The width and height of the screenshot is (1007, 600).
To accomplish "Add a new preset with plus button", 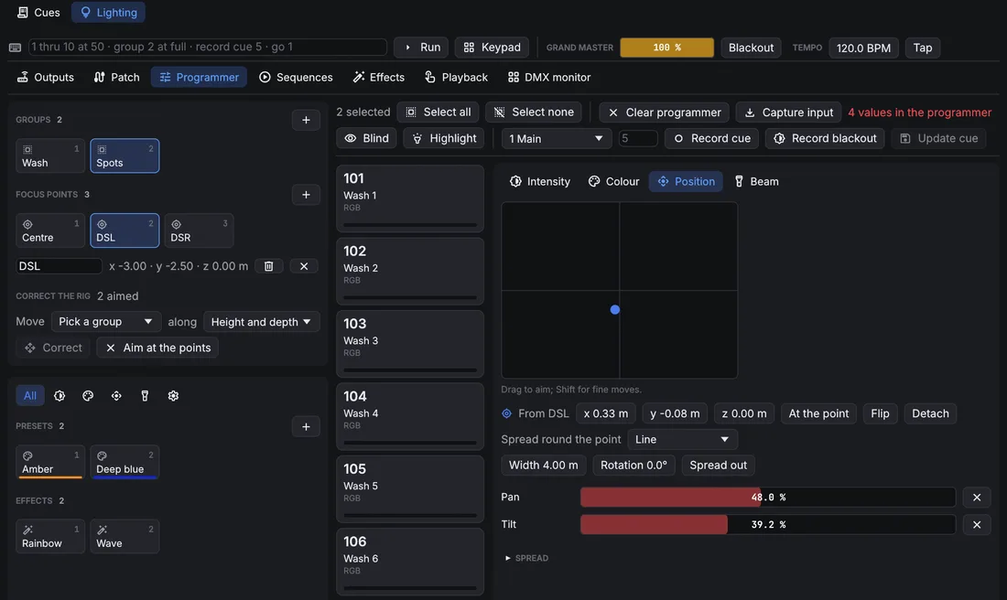I will pyautogui.click(x=306, y=427).
